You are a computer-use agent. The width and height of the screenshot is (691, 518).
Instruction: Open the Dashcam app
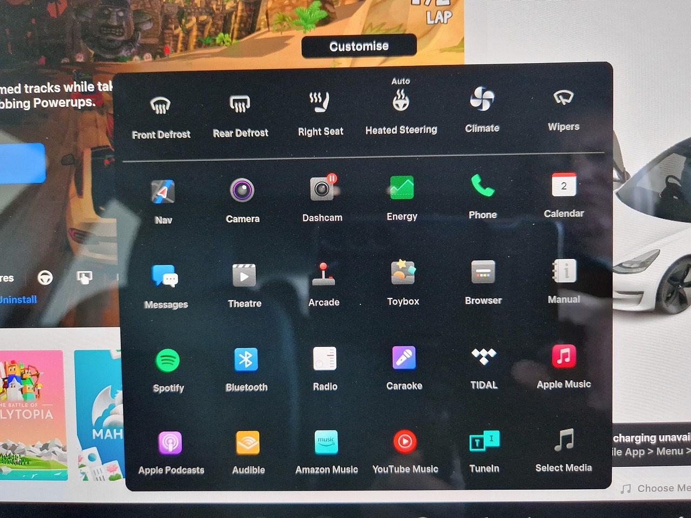(322, 189)
